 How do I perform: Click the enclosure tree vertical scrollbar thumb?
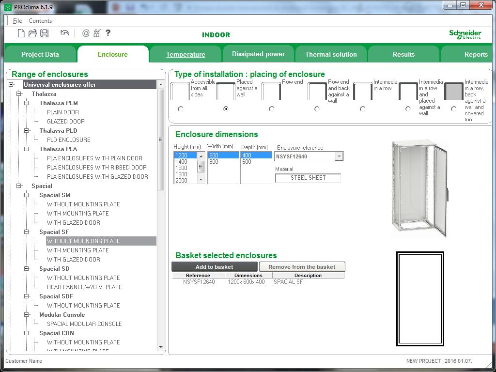coord(161,139)
